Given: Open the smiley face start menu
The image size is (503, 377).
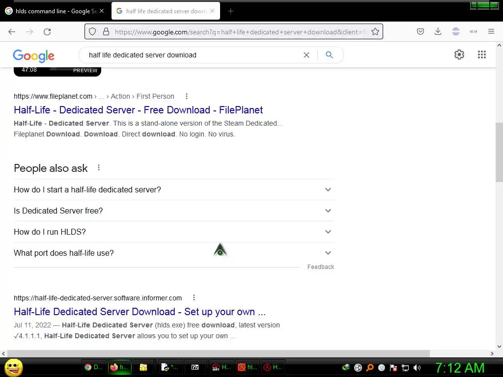Looking at the screenshot, I should click(x=14, y=367).
